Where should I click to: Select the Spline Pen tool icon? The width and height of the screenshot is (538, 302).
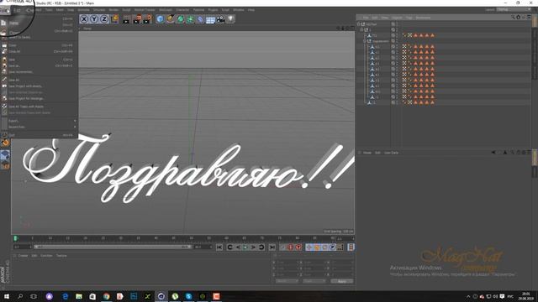click(x=170, y=19)
